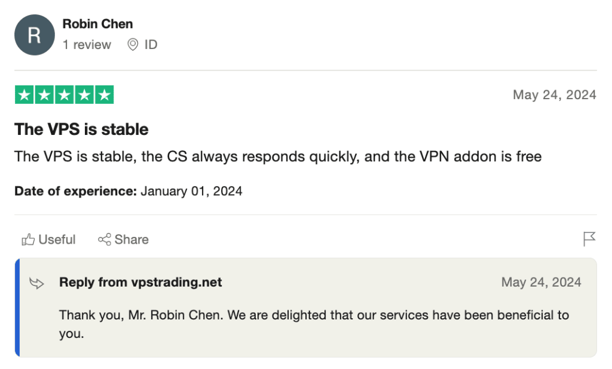The height and width of the screenshot is (369, 612).
Task: Click the '1 review' count text
Action: coord(87,44)
